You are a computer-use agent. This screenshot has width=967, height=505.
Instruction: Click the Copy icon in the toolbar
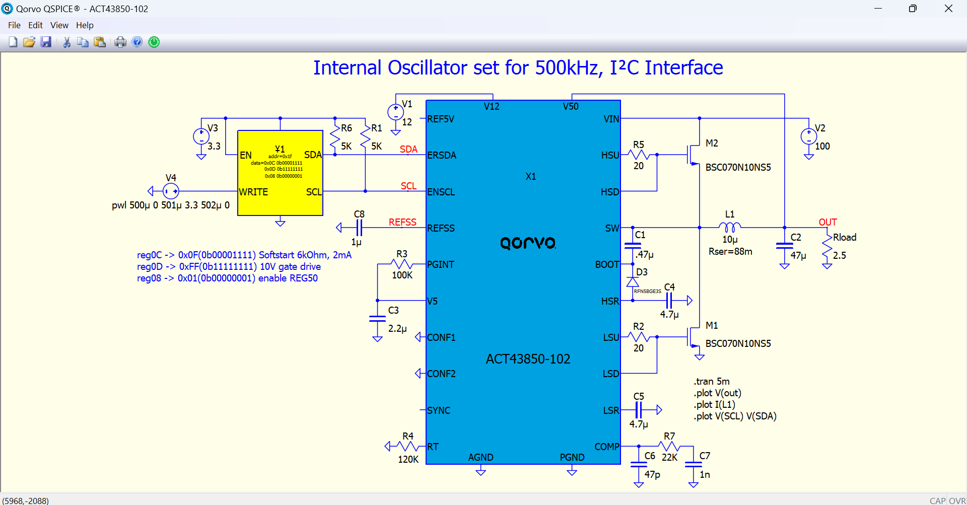tap(83, 42)
